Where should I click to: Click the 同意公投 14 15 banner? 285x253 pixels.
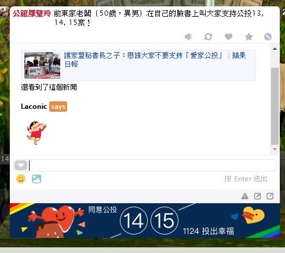(x=145, y=221)
